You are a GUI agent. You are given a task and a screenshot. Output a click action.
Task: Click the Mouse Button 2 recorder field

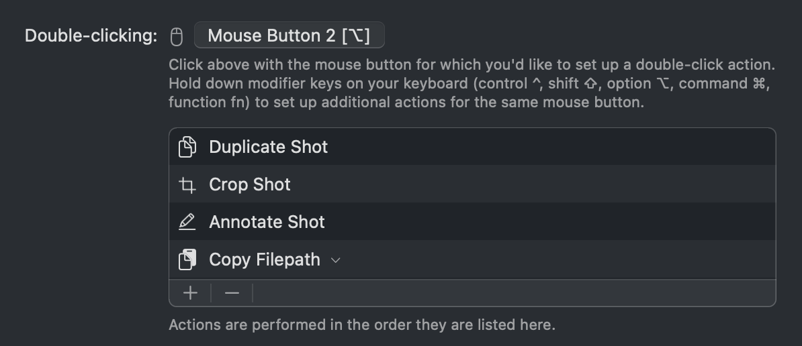pos(289,36)
